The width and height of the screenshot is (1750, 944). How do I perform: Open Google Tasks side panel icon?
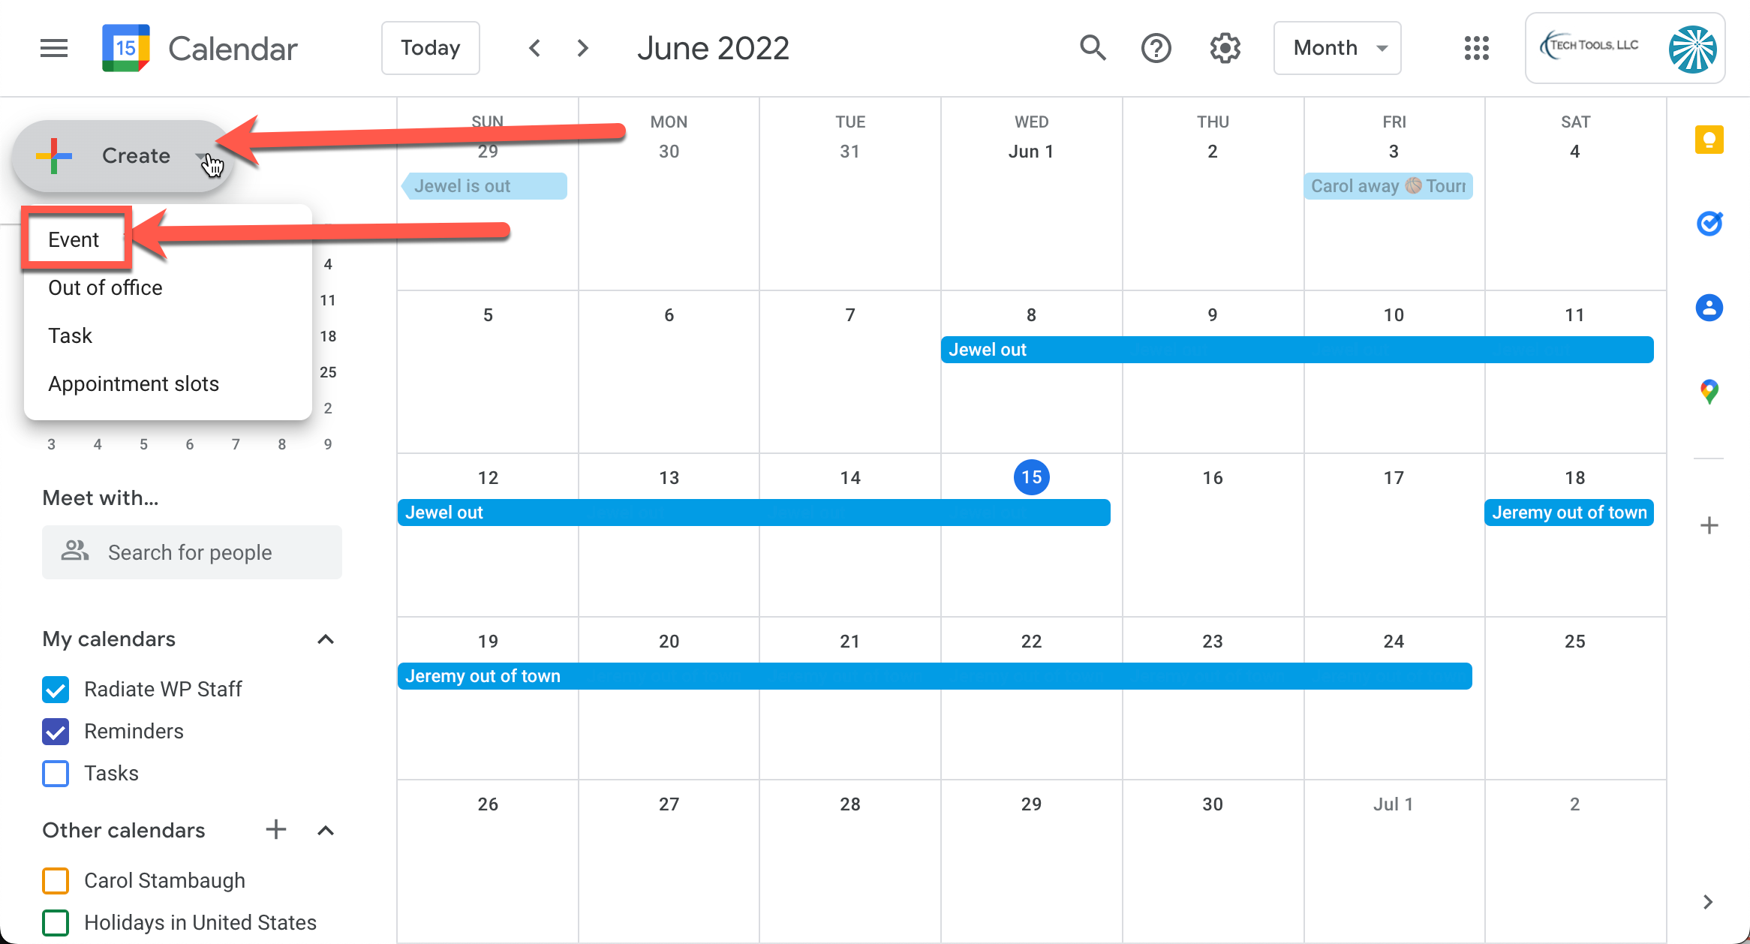(x=1709, y=224)
